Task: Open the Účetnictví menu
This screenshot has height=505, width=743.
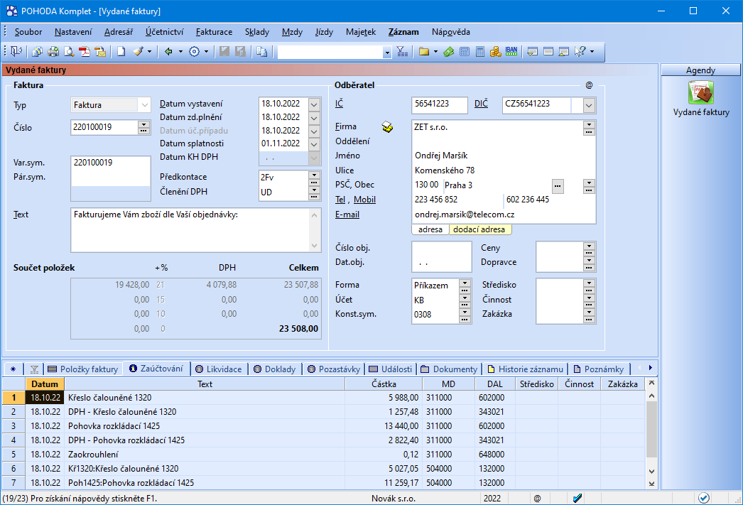Action: [x=164, y=32]
